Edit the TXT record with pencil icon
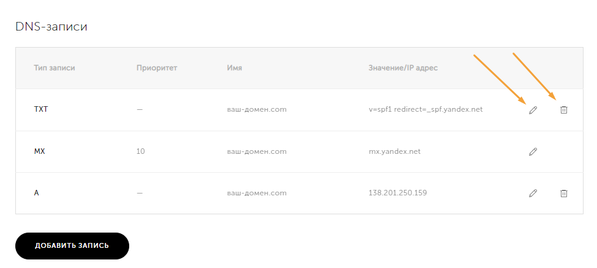The height and width of the screenshot is (268, 597). 533,110
